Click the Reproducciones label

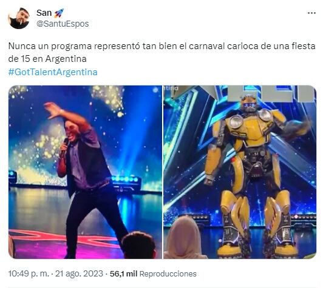pos(168,274)
